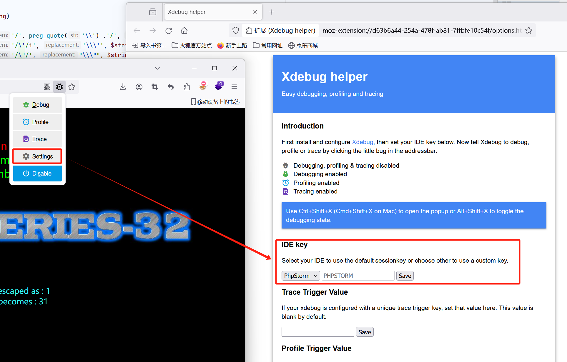The height and width of the screenshot is (362, 567).
Task: Open the hamburger application menu
Action: point(234,87)
